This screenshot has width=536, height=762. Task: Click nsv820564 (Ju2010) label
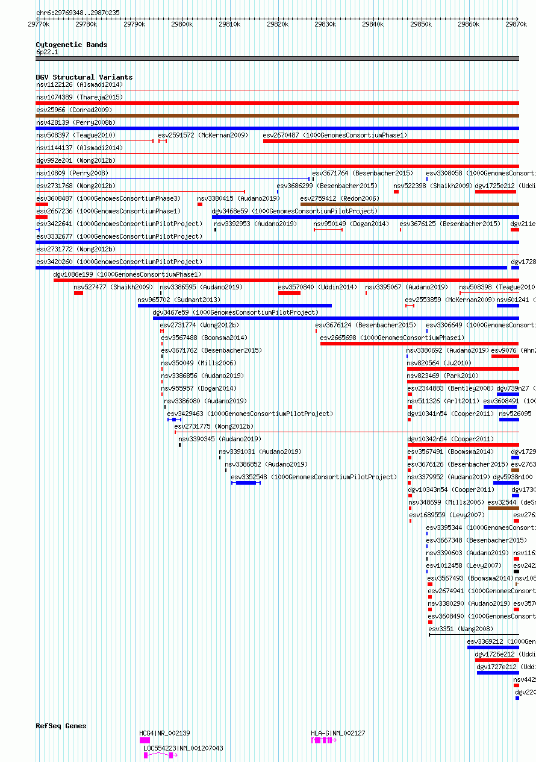coord(439,363)
